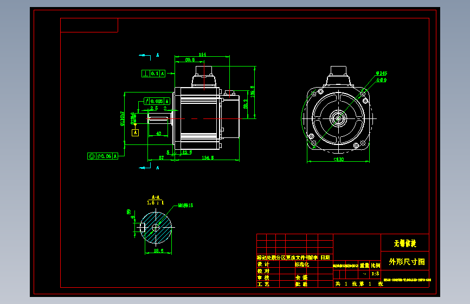Select the □130 square flange dimension
This screenshot has width=470, height=304.
point(339,160)
